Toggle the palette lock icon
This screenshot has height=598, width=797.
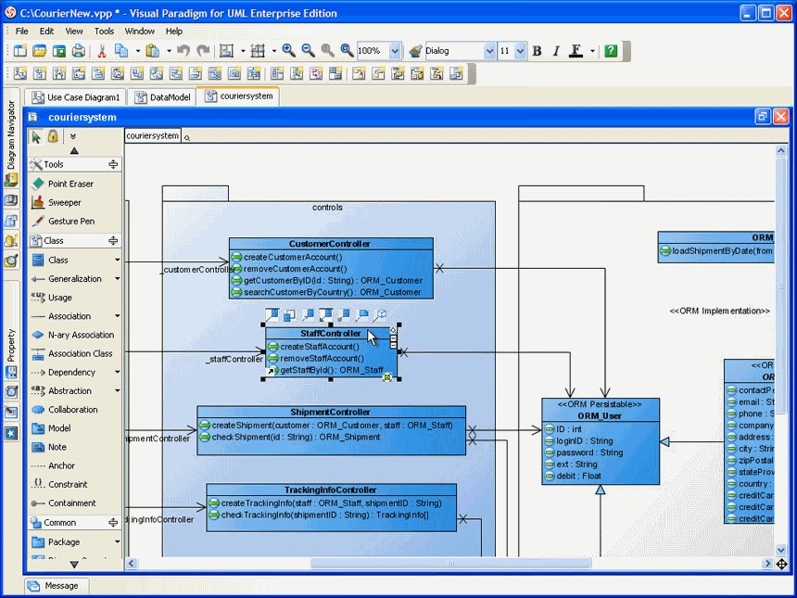point(53,136)
